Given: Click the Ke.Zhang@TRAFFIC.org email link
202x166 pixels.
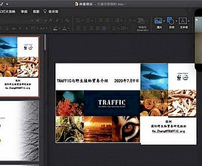Looking at the screenshot, I should pos(168,131).
